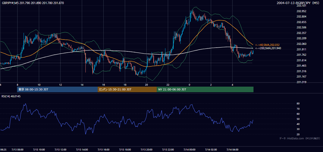The width and height of the screenshot is (323, 152).
Task: Click hour label 10 under the price chart
Action: pos(39,85)
